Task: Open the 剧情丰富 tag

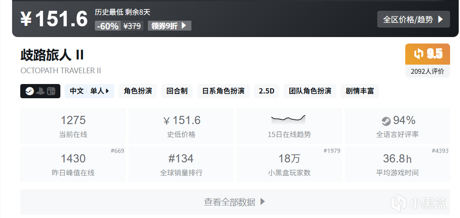Action: (x=360, y=91)
